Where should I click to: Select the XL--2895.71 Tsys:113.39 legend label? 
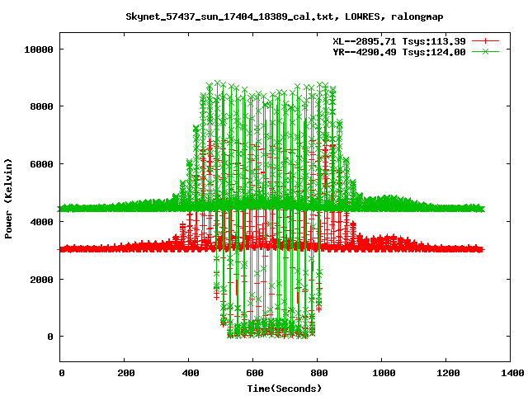[399, 41]
